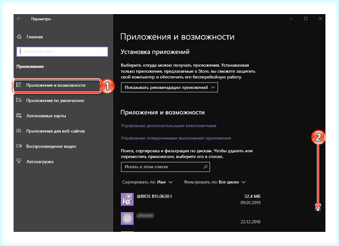
Task: Click the blurred app icon dated 22.12.2018
Action: click(127, 218)
